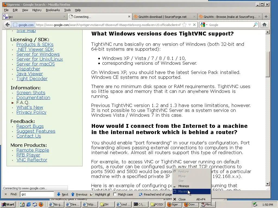Open the Report Bugs link

tap(30, 126)
